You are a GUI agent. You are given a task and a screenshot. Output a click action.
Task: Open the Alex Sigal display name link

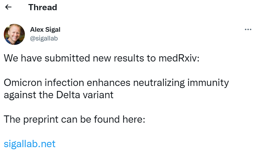pyautogui.click(x=45, y=30)
